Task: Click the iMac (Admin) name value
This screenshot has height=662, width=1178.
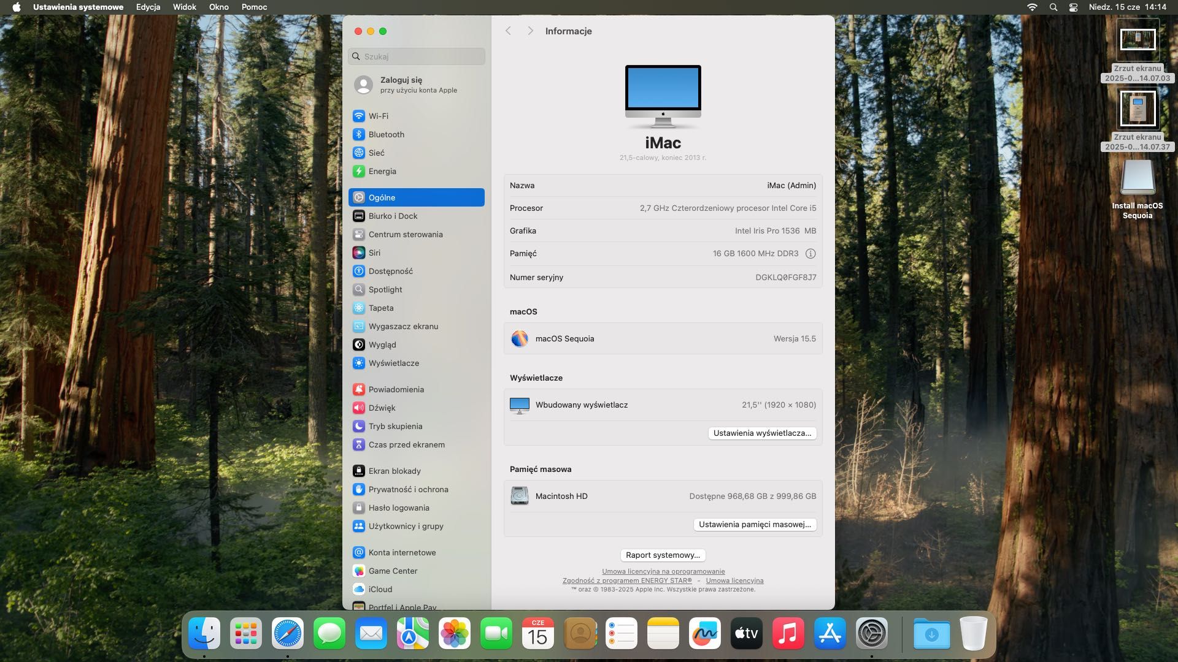Action: click(x=791, y=185)
